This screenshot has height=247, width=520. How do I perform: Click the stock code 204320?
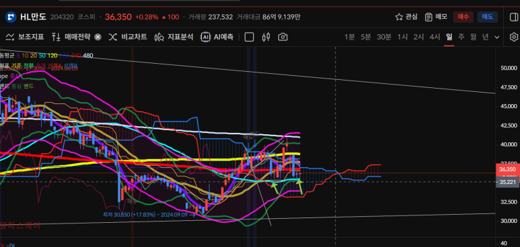[62, 17]
